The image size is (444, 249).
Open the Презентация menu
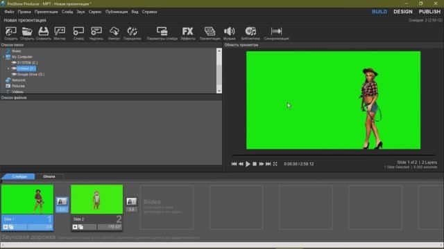(x=46, y=12)
